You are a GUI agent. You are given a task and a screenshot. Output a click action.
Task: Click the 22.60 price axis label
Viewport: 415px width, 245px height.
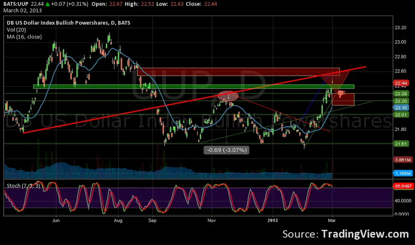(400, 71)
